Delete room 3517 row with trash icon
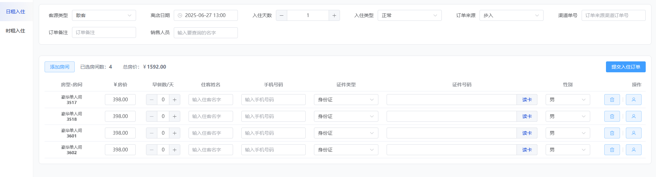 612,100
